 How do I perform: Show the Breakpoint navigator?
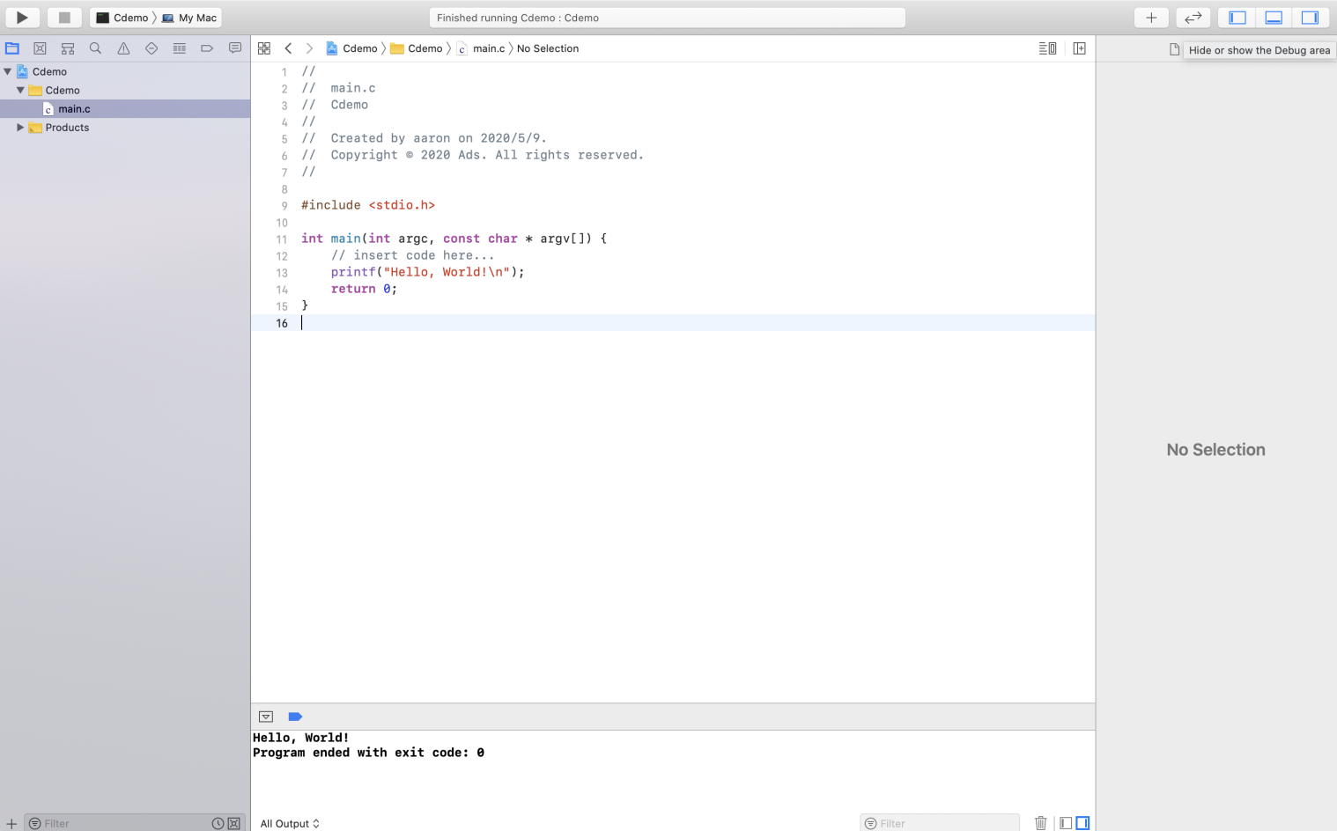pyautogui.click(x=207, y=48)
